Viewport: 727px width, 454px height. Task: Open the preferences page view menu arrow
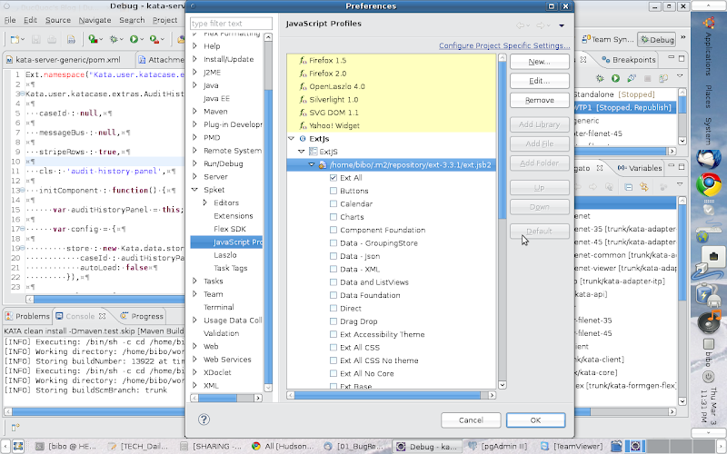[562, 25]
